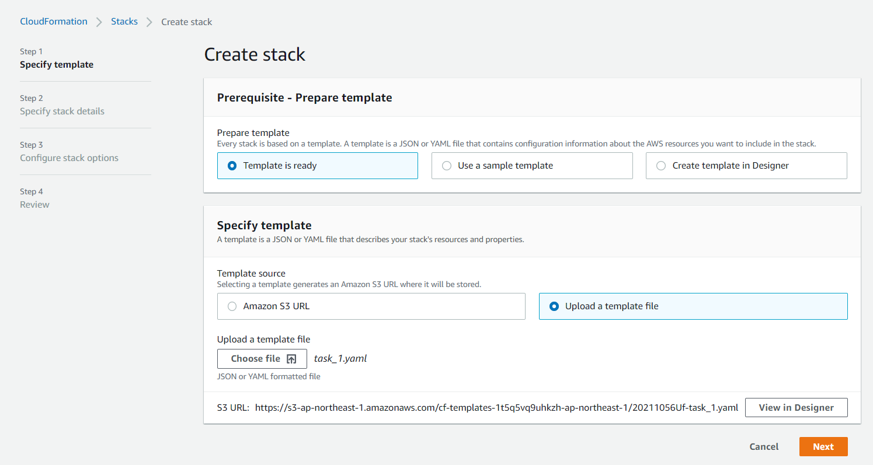This screenshot has height=465, width=873.
Task: Select the Upload a template file option
Action: tap(693, 306)
